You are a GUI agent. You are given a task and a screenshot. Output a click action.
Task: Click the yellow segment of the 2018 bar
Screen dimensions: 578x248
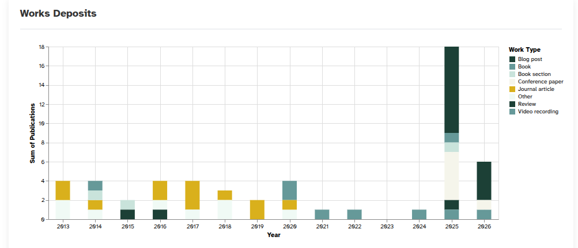point(225,196)
